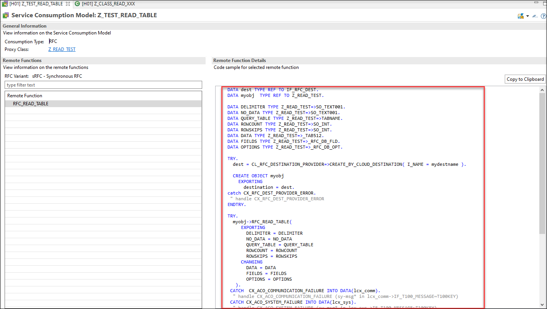Viewport: 547px width, 309px height.
Task: Click the Remote Function column header
Action: (x=103, y=96)
